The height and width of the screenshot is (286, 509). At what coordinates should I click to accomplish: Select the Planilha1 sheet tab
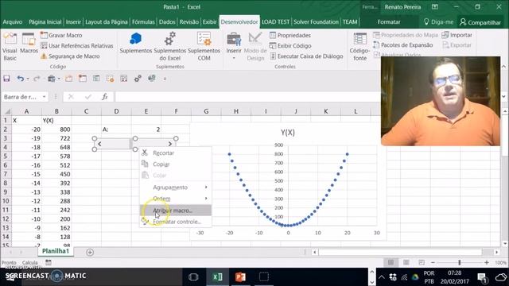[56, 251]
